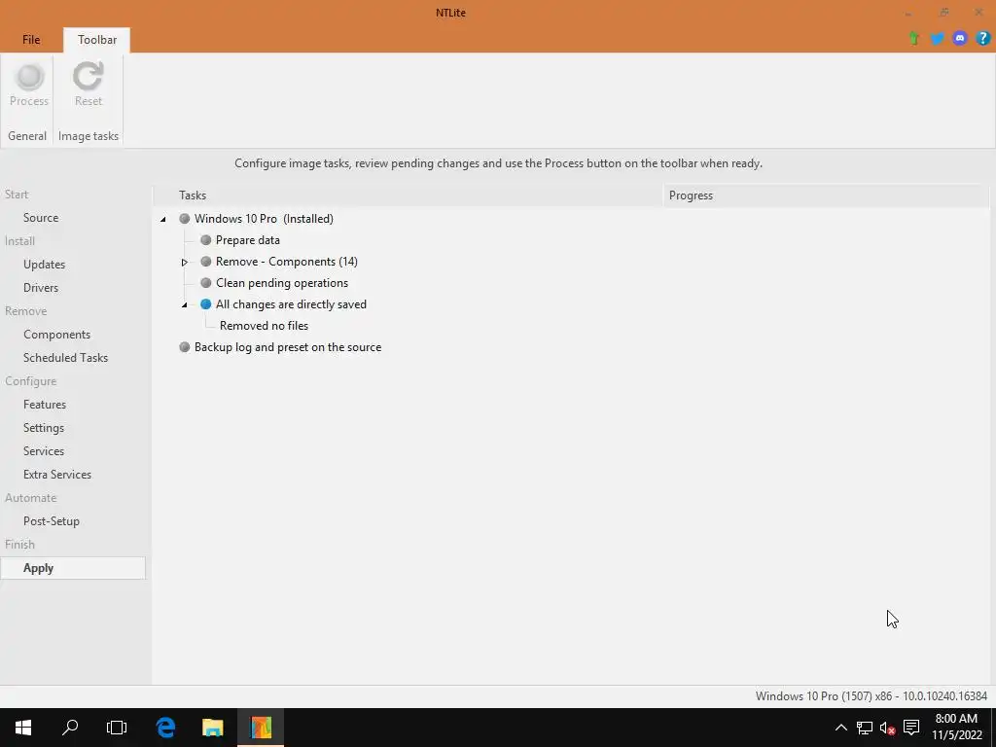Open taskbar Search magnifier
Viewport: 996px width, 747px height.
pos(70,728)
